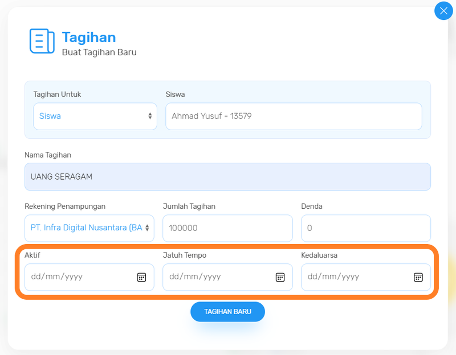
Task: Click the Jumlah Tagihan label
Action: pos(189,207)
